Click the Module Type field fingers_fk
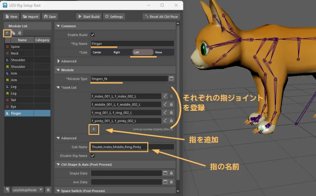Viewport: 316px width, 196px height. point(129,79)
